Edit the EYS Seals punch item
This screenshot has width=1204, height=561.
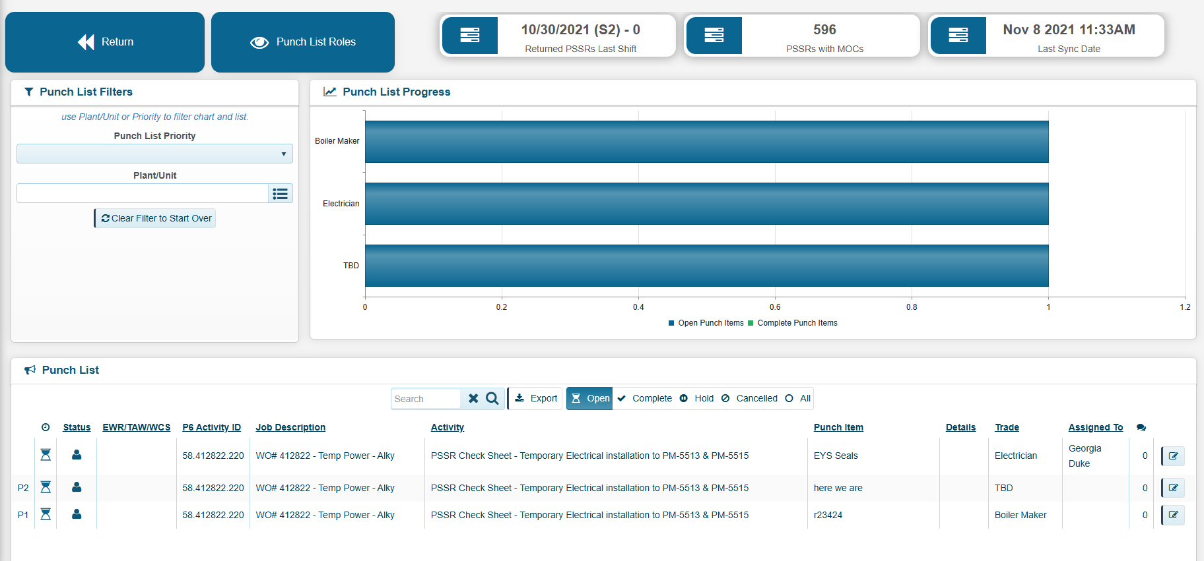pyautogui.click(x=1173, y=456)
